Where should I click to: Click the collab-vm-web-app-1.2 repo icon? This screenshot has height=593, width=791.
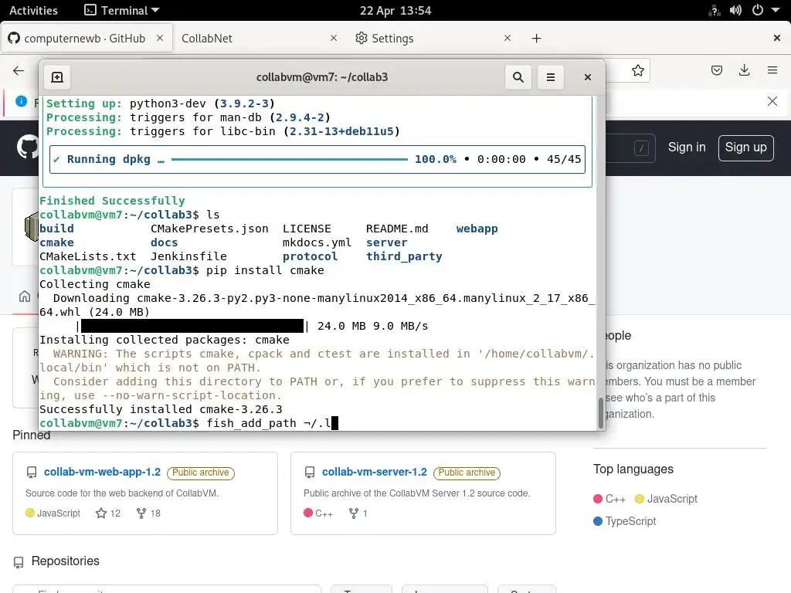point(31,473)
